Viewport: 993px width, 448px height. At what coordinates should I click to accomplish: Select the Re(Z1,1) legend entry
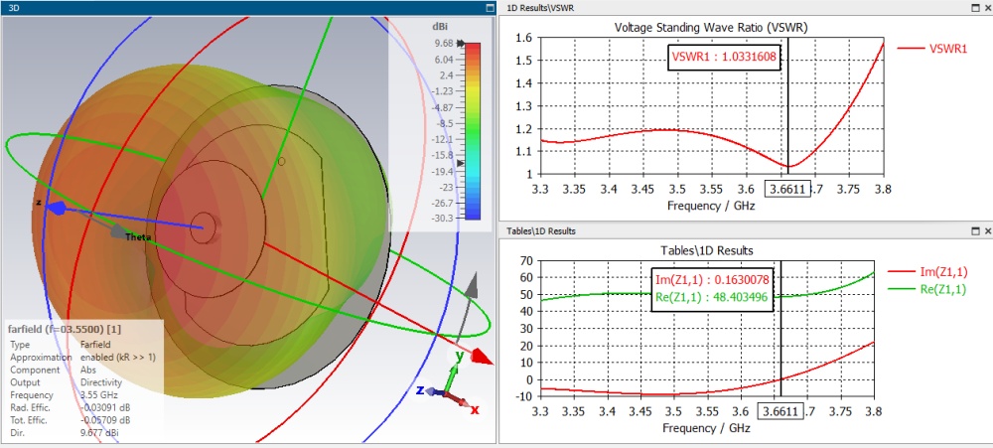click(929, 290)
